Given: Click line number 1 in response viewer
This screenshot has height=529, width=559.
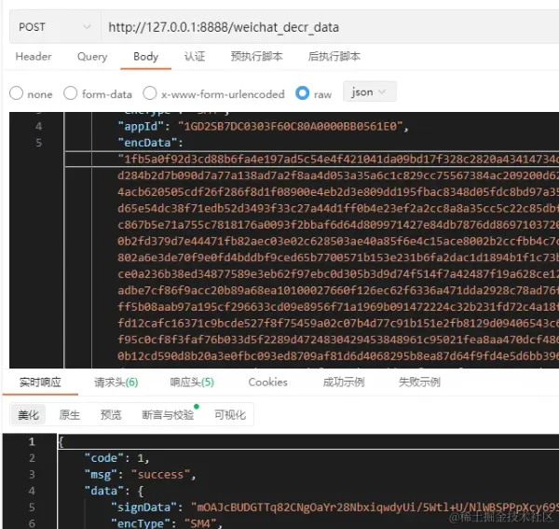Looking at the screenshot, I should [32, 442].
